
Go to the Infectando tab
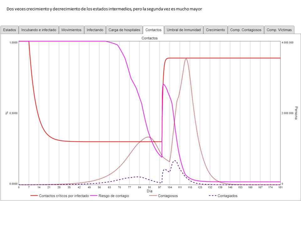95,30
